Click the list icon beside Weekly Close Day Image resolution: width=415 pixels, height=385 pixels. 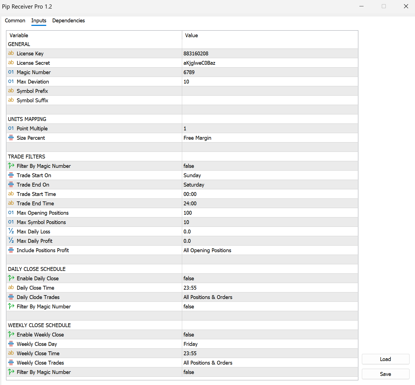click(11, 344)
